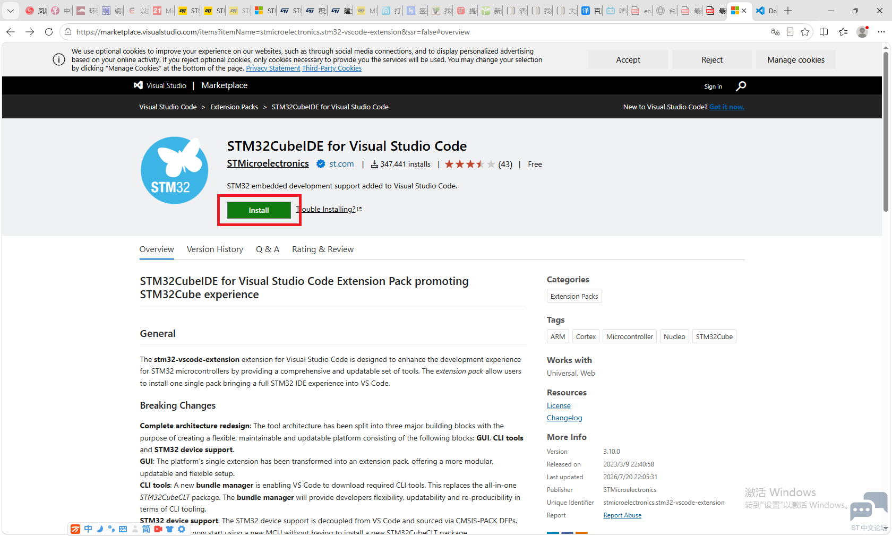The height and width of the screenshot is (536, 892).
Task: Click the Extension Packs category tag
Action: coord(574,296)
